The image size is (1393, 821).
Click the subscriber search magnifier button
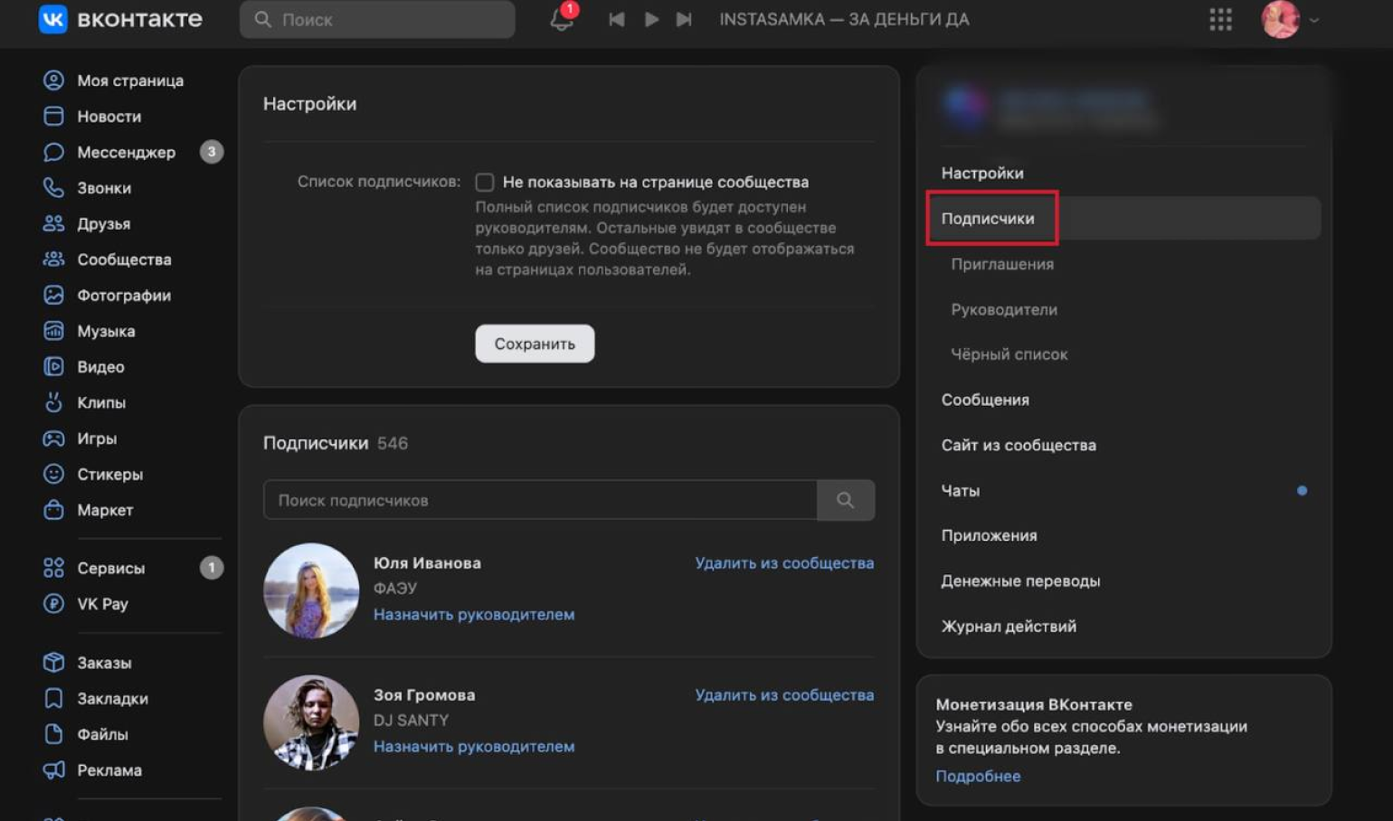(846, 500)
